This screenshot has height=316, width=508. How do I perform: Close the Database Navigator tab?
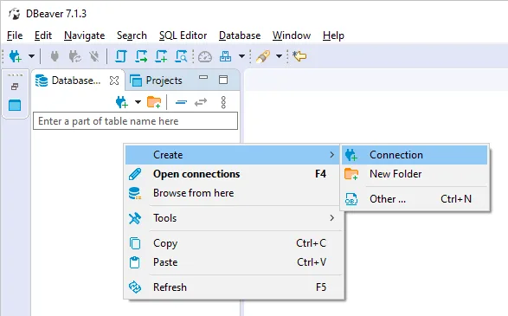pyautogui.click(x=114, y=81)
